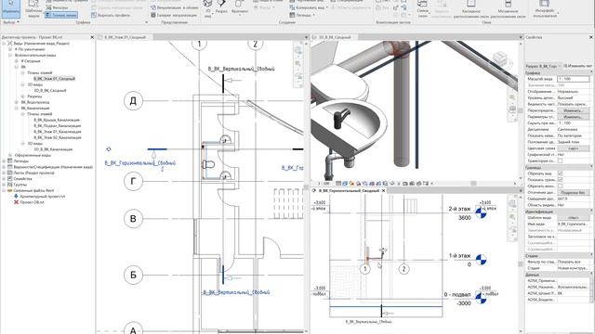Open the Filters (Фильтры) ribbon tool

(57, 7)
